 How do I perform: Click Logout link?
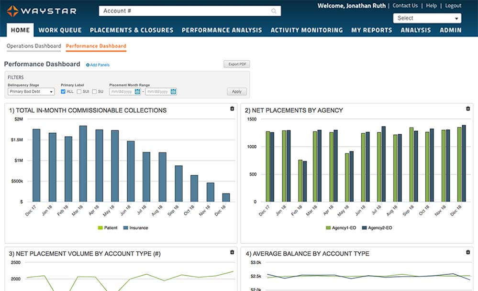tap(453, 5)
